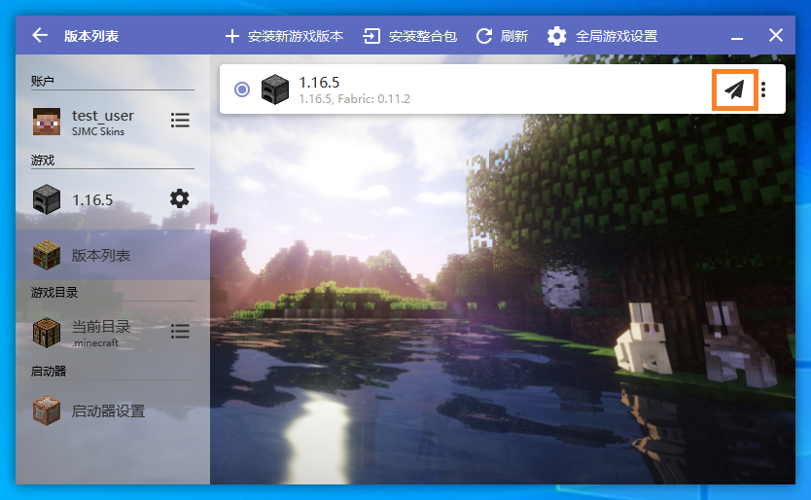811x500 pixels.
Task: Open 启动器设置 launcher settings
Action: [113, 411]
